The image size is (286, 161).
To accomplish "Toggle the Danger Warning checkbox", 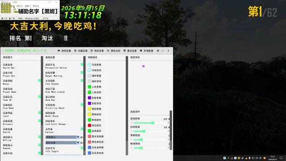I will (x=82, y=72).
